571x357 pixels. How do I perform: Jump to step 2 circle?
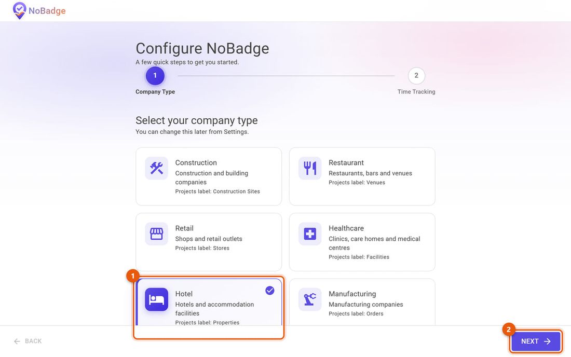coord(416,76)
